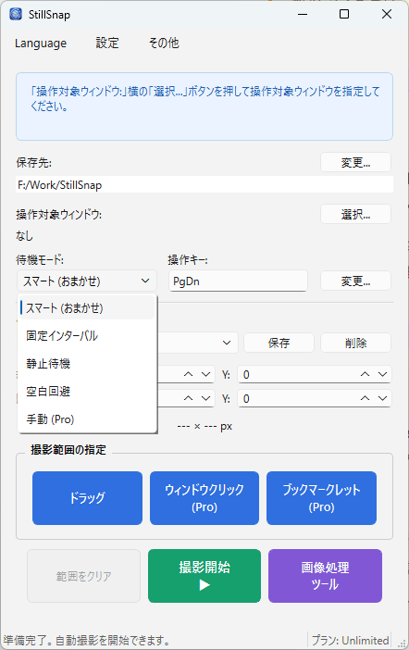Viewport: 409px width, 650px height.
Task: Minimize the StillSnap window
Action: point(303,14)
